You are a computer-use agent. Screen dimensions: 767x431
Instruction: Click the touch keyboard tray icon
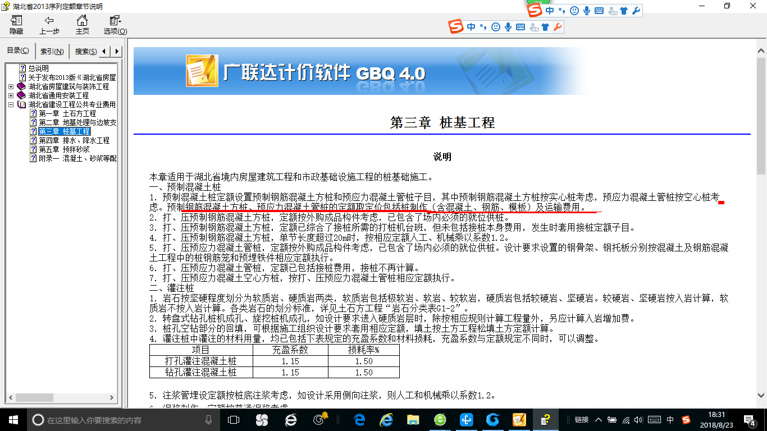(x=654, y=420)
